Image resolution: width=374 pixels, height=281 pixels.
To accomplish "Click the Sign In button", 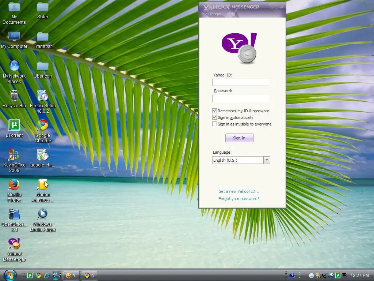I will tap(240, 138).
